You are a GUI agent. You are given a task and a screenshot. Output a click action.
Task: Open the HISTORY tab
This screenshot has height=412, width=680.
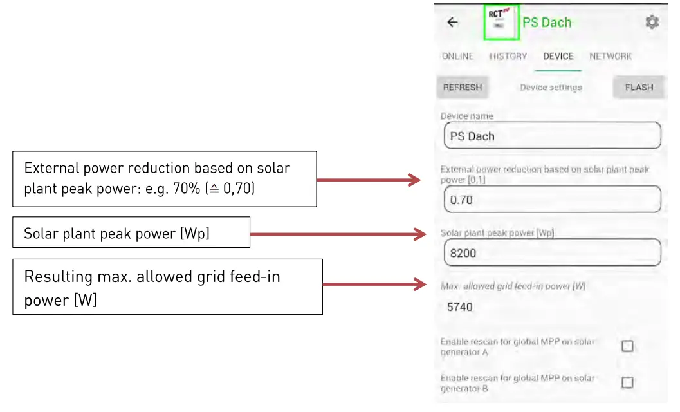pos(508,57)
